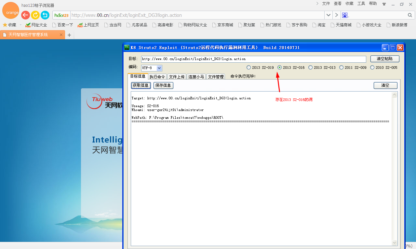Click the output area scroll down arrow
The image size is (416, 249).
click(x=395, y=243)
